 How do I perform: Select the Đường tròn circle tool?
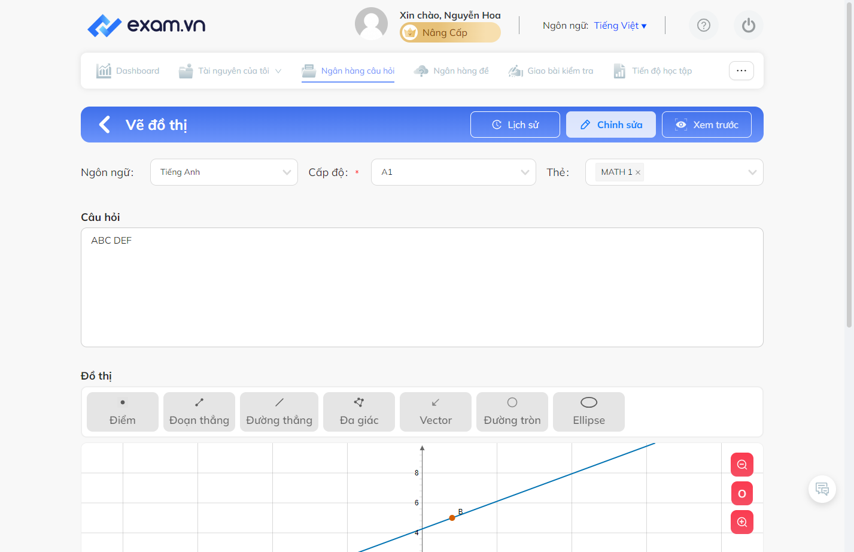512,412
